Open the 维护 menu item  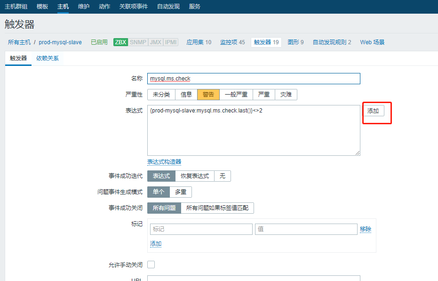pos(84,7)
